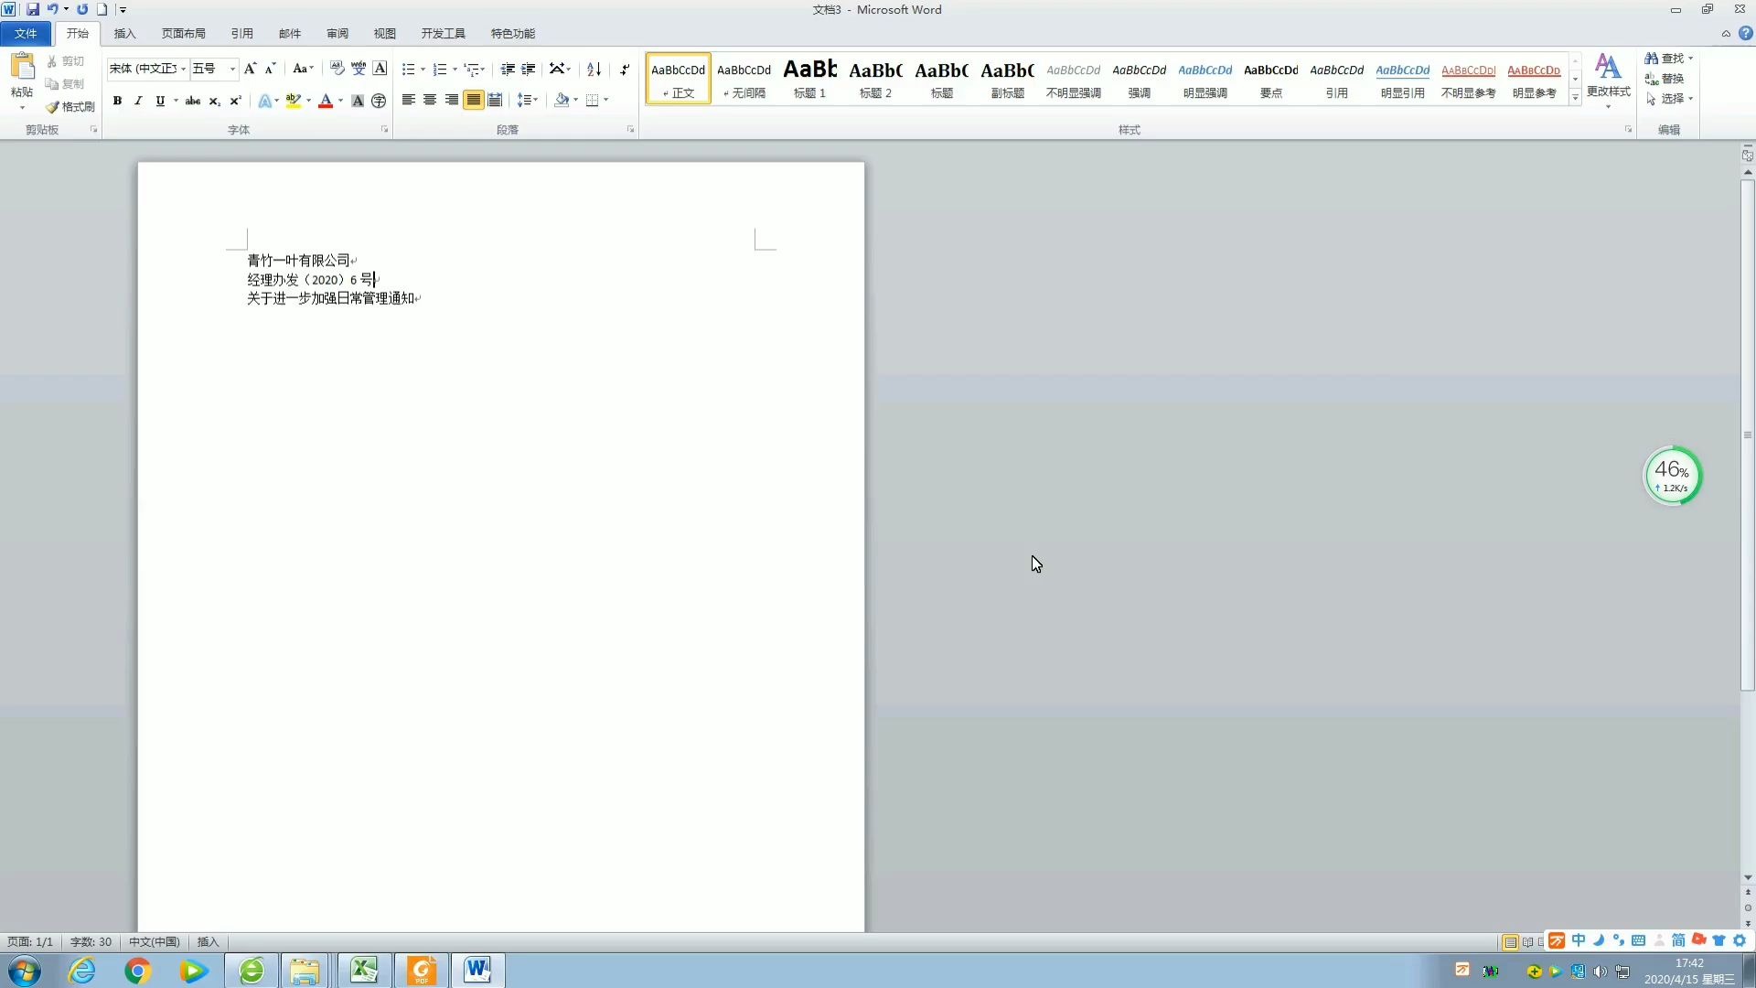1756x988 pixels.
Task: Insert enclosed character (带圈字符)
Action: coord(379,101)
